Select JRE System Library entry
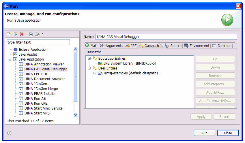 click(x=126, y=63)
